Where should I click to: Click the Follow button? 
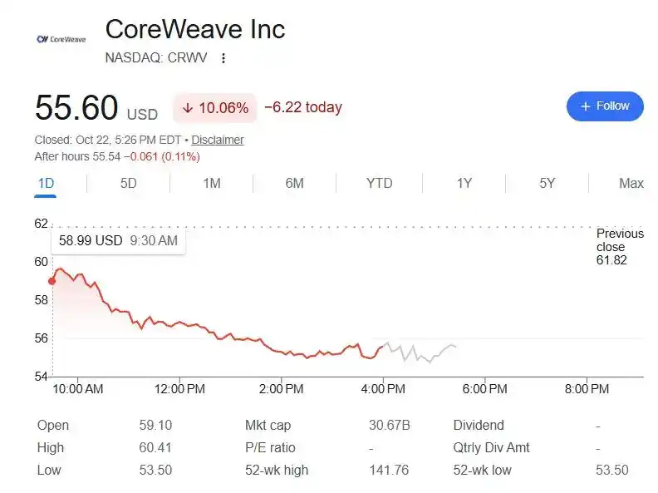pos(605,106)
